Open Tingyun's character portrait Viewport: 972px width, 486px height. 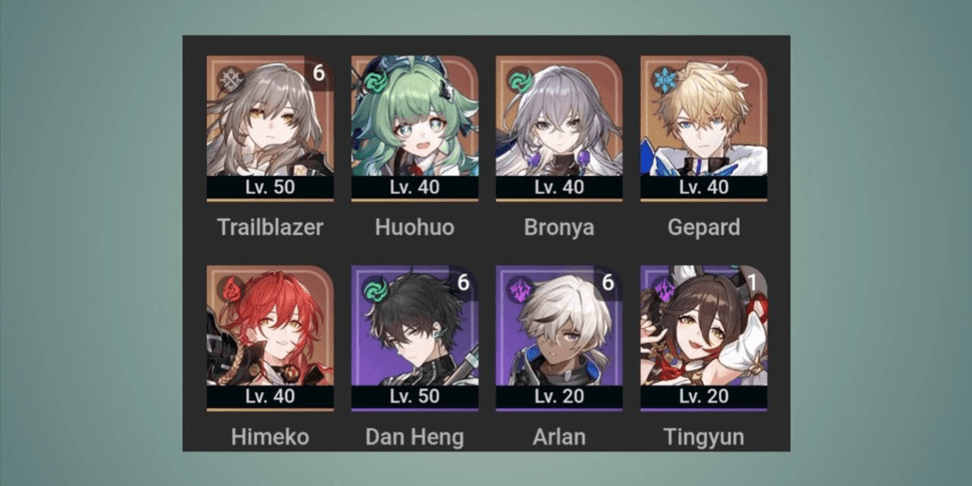704,338
